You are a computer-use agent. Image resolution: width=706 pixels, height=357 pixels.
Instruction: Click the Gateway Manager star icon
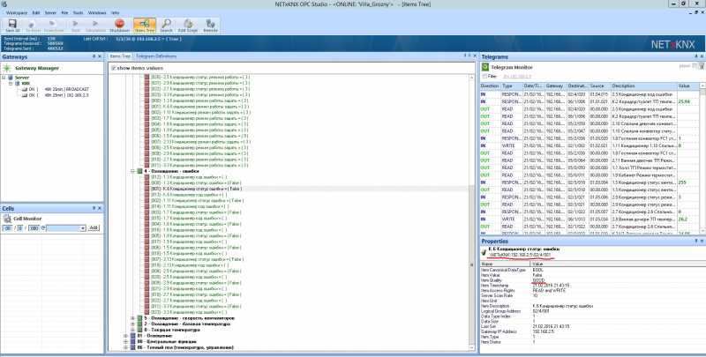pyautogui.click(x=7, y=69)
